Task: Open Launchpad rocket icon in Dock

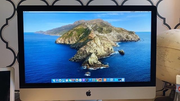Action: 60,80
